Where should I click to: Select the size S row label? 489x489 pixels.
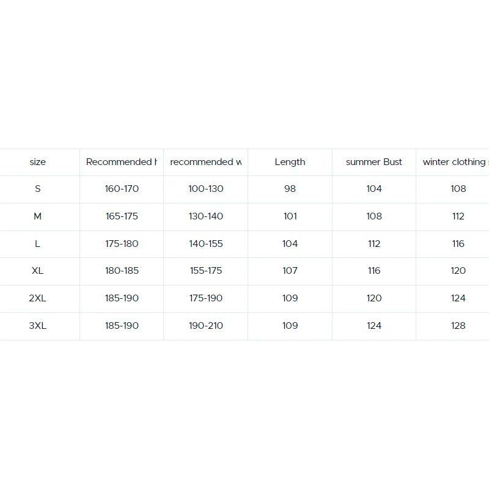38,189
